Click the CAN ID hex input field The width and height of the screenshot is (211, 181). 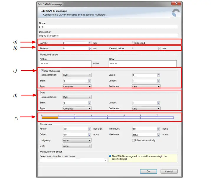click(76, 43)
